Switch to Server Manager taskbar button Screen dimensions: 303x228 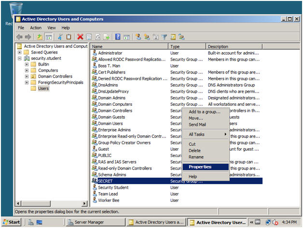[96, 222]
